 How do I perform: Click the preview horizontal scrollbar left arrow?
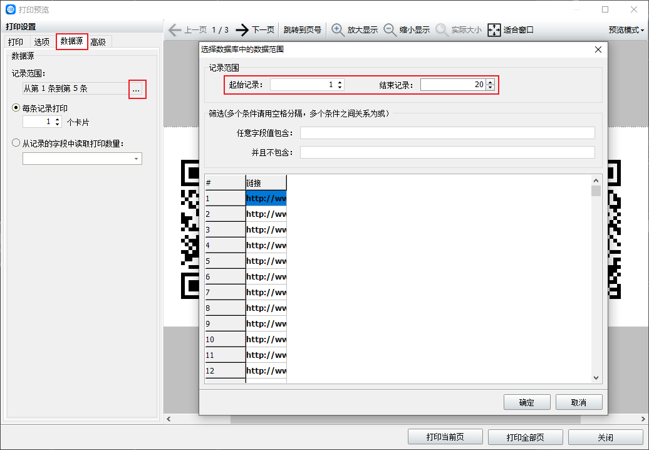(169, 419)
